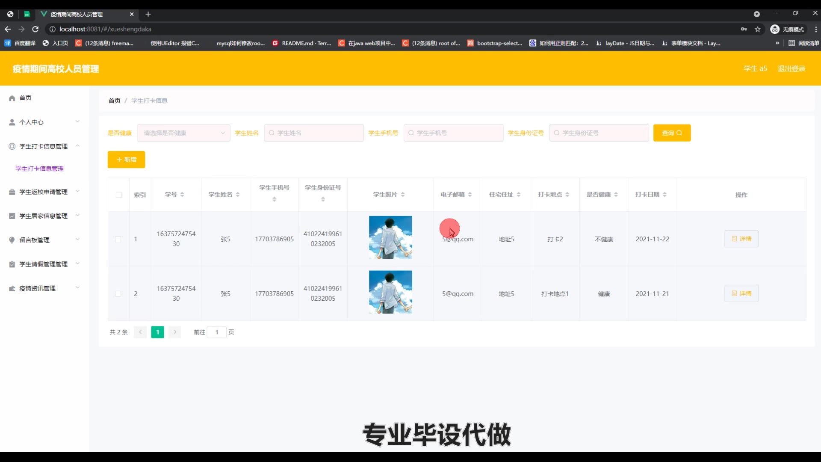Select 学生打卡信息管理 submenu item
Viewport: 821px width, 462px height.
[40, 169]
